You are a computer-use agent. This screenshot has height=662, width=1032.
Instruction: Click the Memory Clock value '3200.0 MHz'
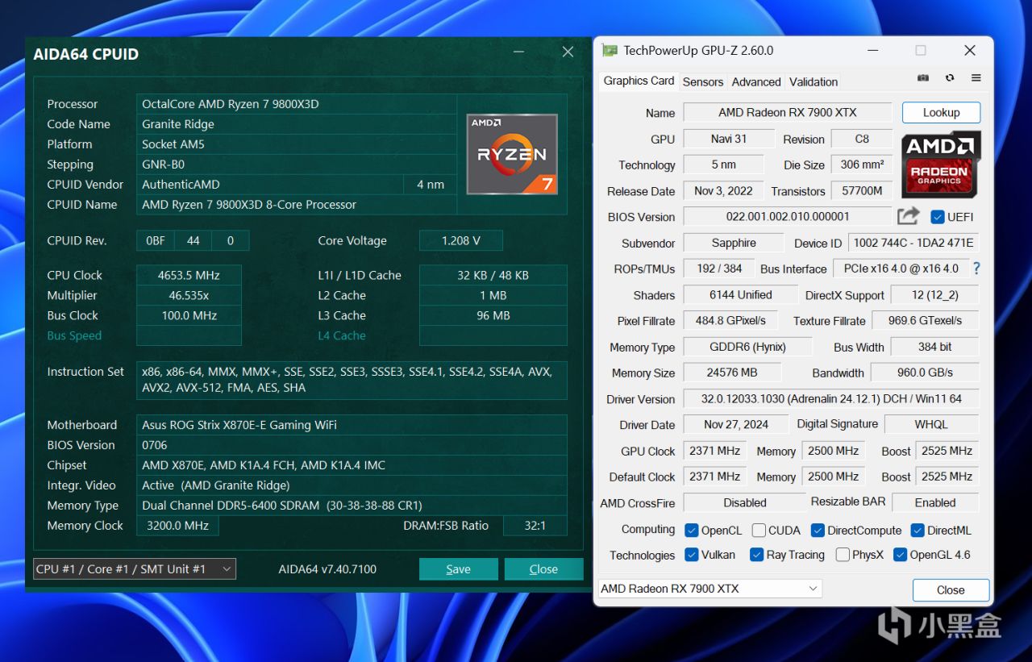click(177, 526)
